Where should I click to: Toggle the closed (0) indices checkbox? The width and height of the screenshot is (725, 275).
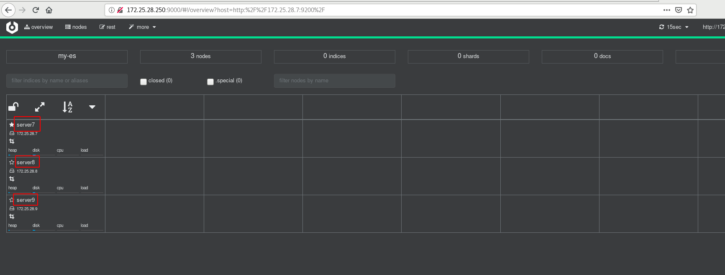(143, 82)
